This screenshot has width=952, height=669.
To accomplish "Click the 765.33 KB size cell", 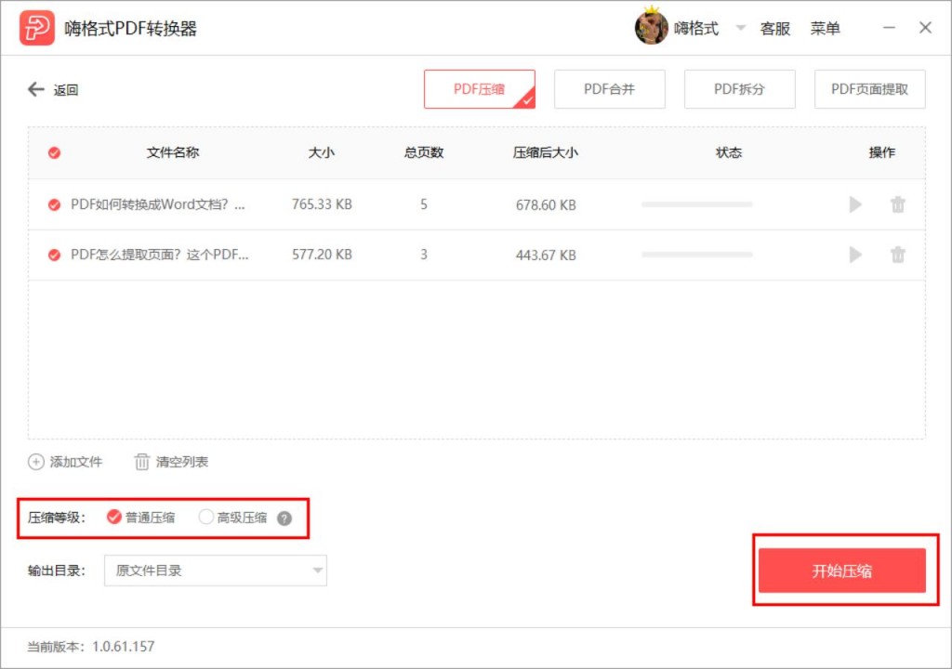I will coord(322,204).
